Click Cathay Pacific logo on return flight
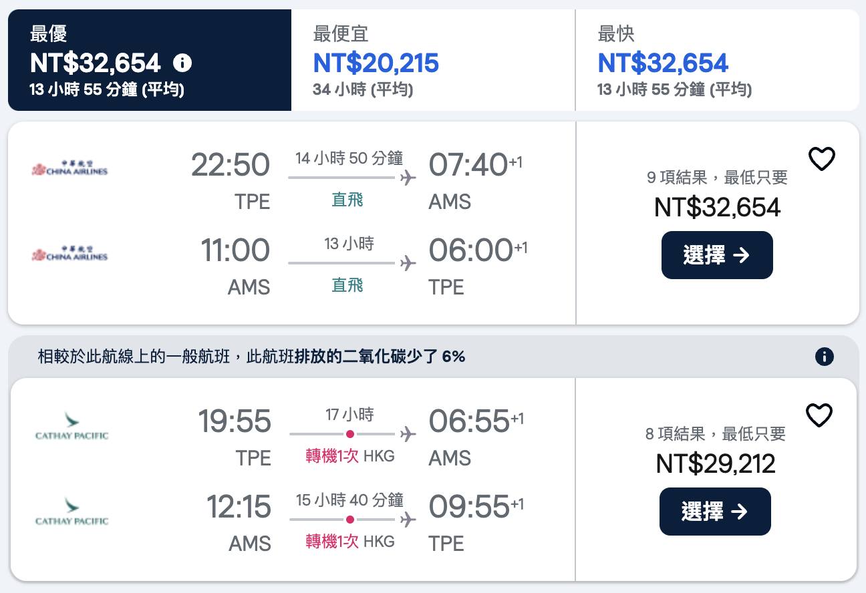Image resolution: width=866 pixels, height=593 pixels. coord(71,512)
